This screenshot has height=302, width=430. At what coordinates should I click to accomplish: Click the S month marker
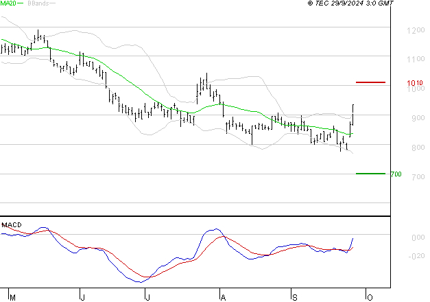[295, 298]
